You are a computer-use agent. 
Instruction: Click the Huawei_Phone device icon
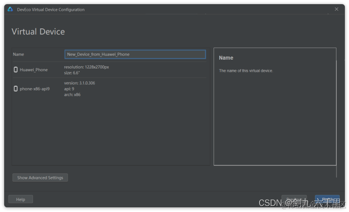(15, 69)
